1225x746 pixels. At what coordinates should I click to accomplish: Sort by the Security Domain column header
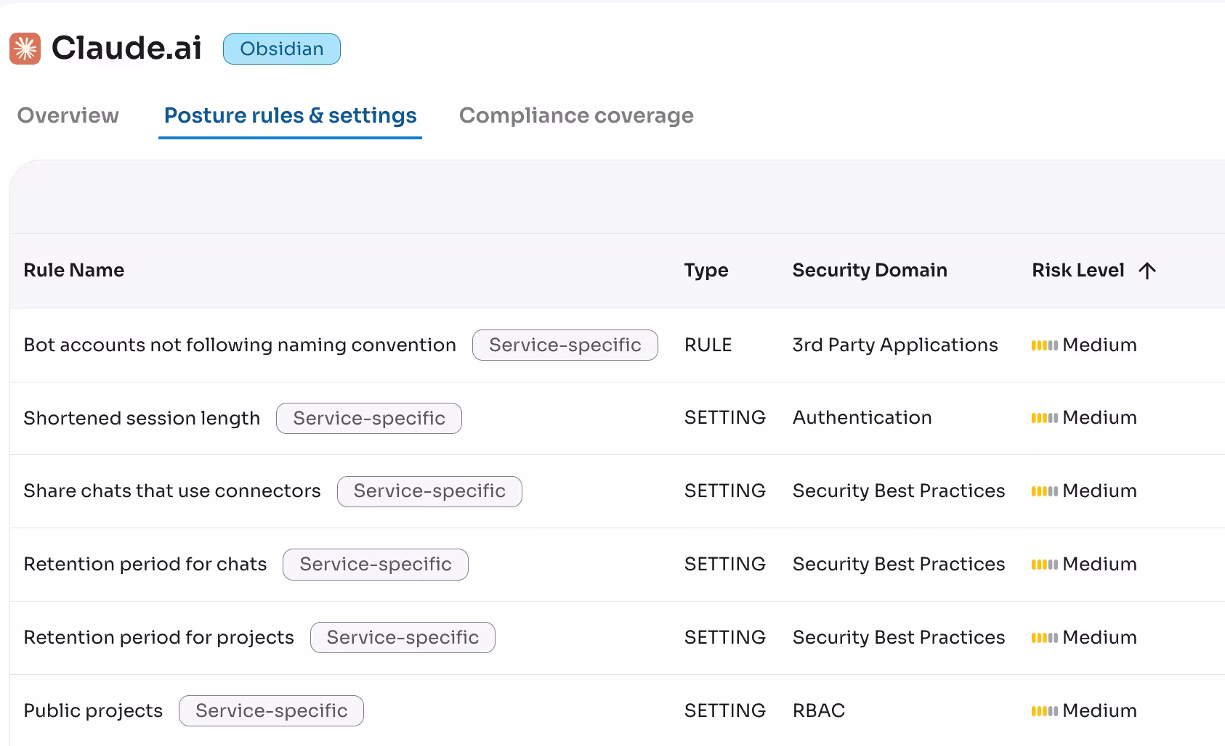click(870, 270)
